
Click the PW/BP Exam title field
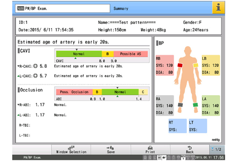[x=63, y=8]
